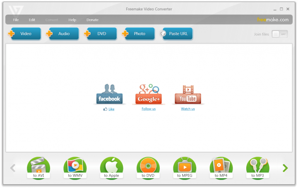Open the Edit menu
The height and width of the screenshot is (188, 298).
point(32,20)
